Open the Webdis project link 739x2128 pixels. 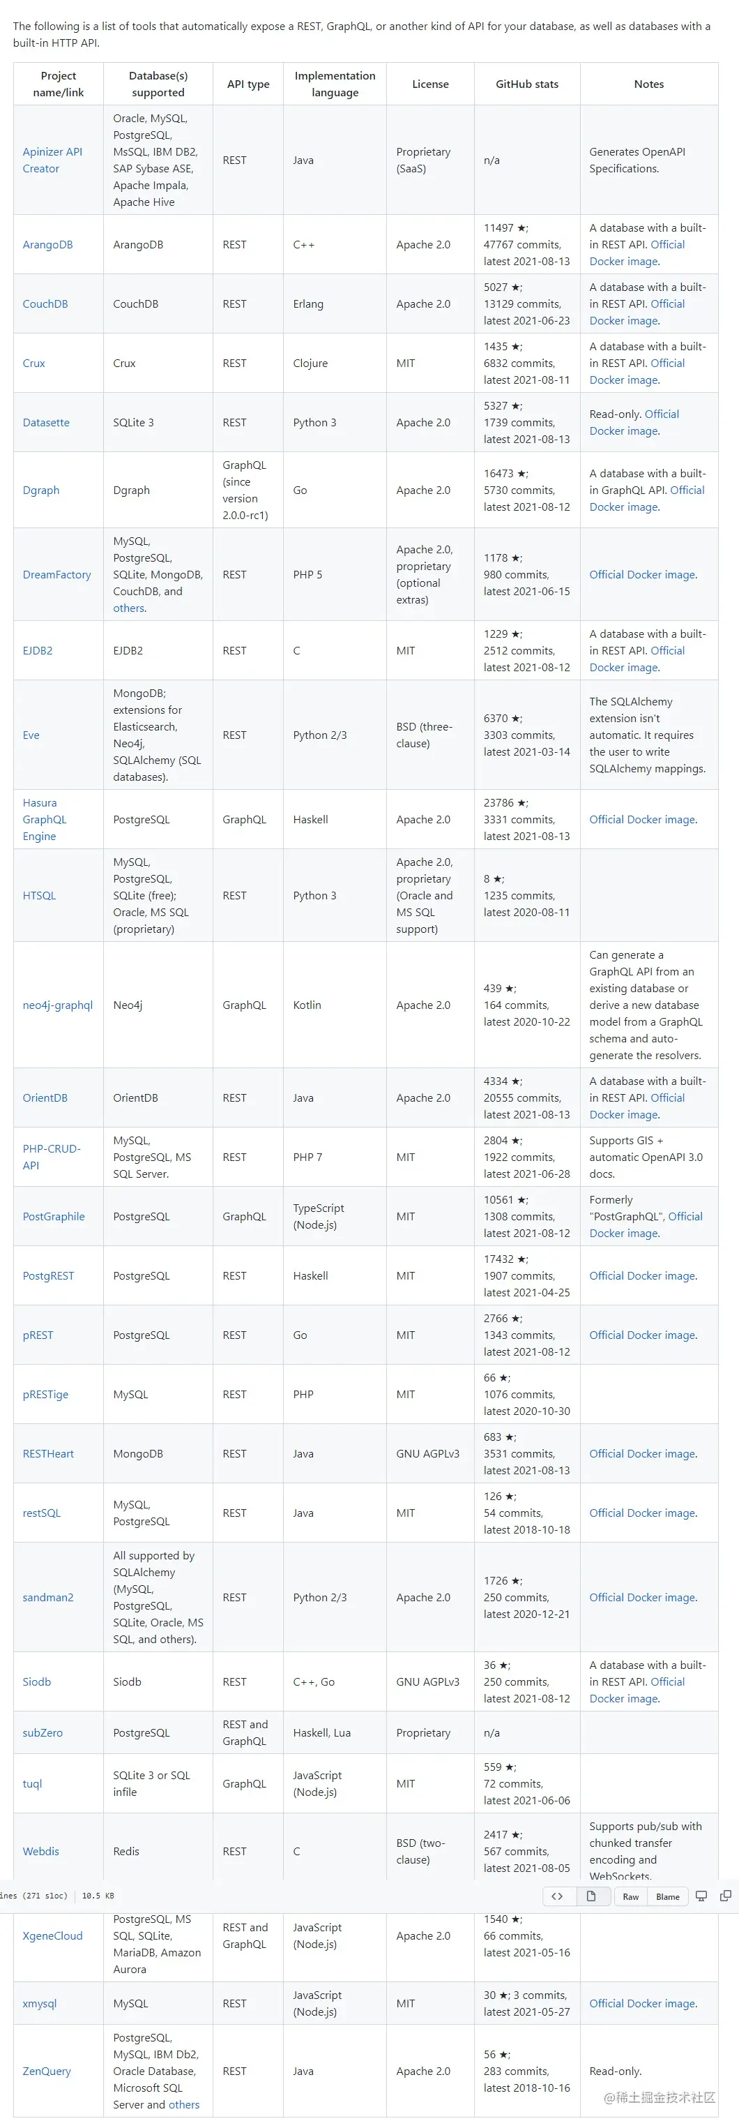pos(40,1850)
